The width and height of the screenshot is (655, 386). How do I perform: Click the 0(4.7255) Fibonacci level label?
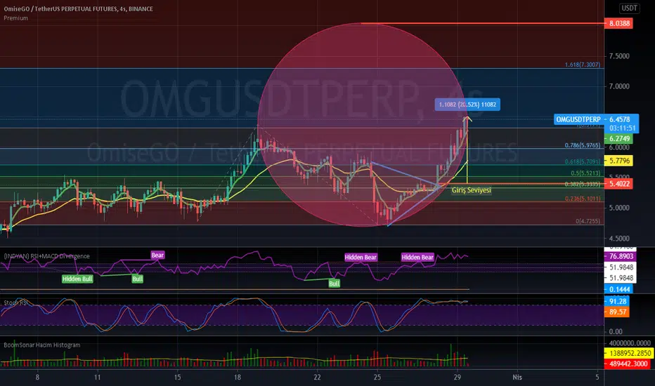coord(588,221)
